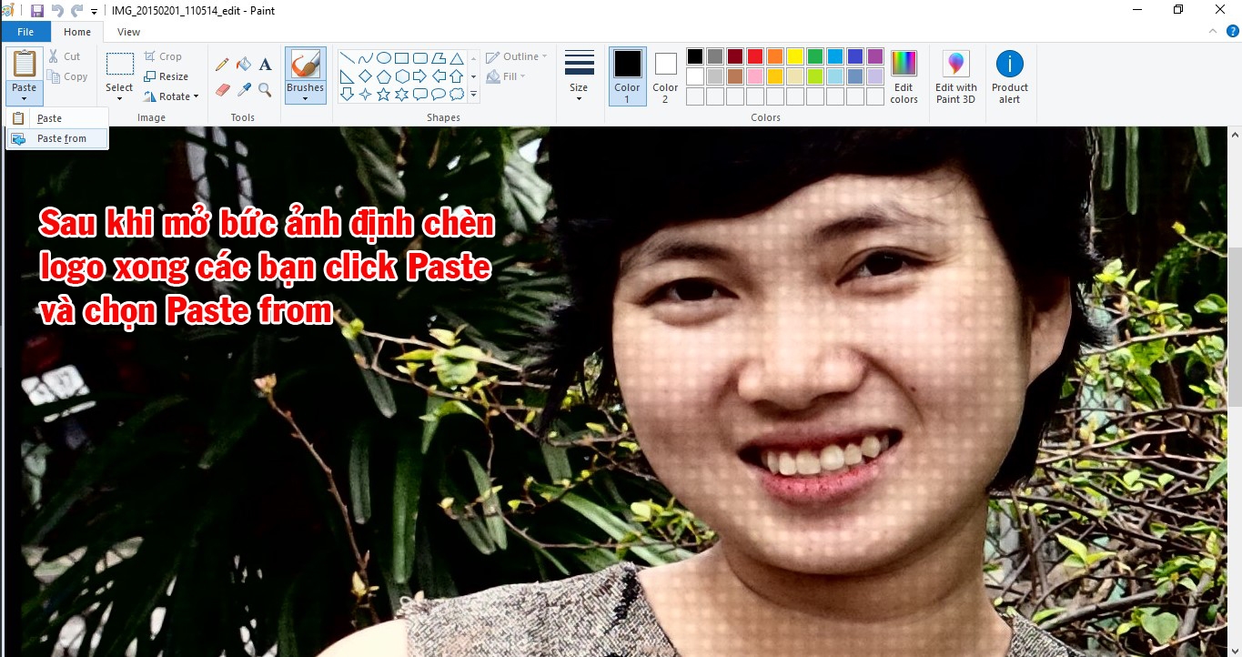This screenshot has width=1242, height=657.
Task: Activate Color 2 background selector
Action: pyautogui.click(x=665, y=76)
